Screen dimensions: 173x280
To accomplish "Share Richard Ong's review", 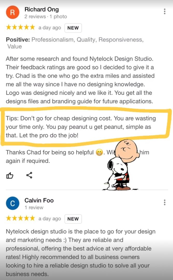I will (29, 175).
